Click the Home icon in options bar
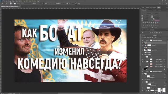The height and width of the screenshot is (94, 168). pyautogui.click(x=2, y=4)
